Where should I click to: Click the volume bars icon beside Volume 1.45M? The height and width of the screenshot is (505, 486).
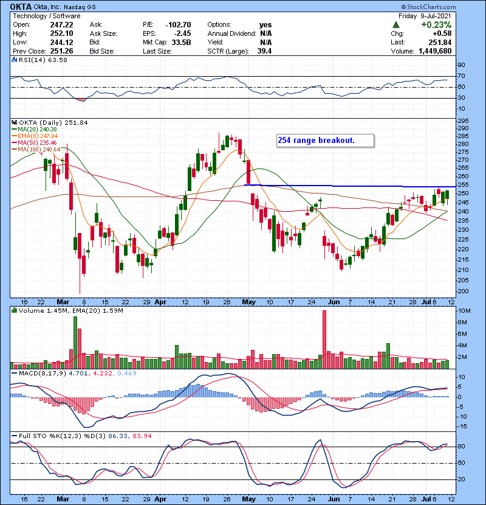pyautogui.click(x=15, y=311)
